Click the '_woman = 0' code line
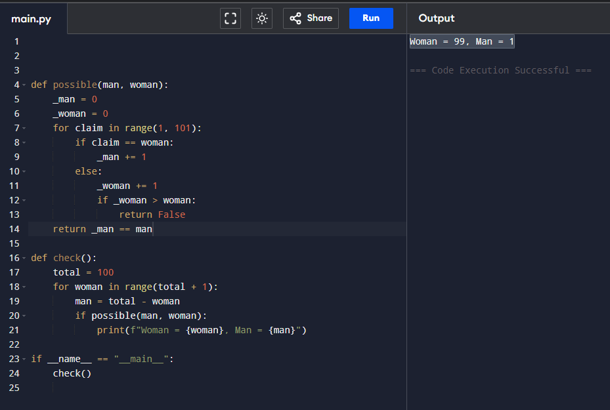 (x=81, y=113)
